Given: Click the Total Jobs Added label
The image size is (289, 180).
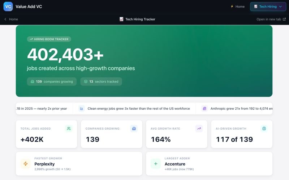Looking at the screenshot, I should point(35,129).
